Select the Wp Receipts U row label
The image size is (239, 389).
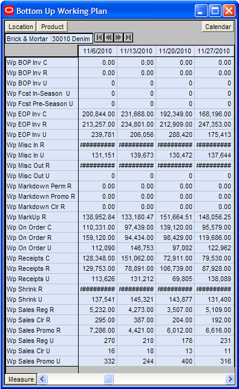pos(42,279)
